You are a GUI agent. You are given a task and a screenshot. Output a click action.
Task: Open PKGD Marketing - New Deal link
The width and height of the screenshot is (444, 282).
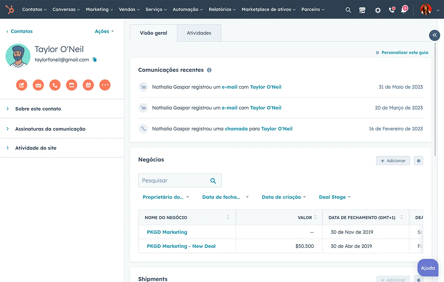(x=181, y=246)
